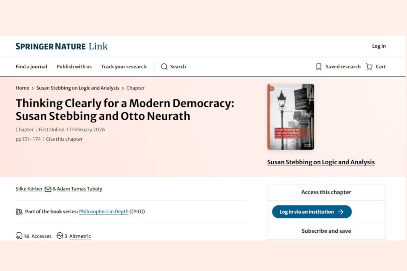
Task: Open the Philosophers in Depth series link
Action: click(x=104, y=212)
